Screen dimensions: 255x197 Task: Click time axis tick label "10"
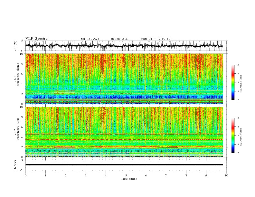click(x=226, y=175)
